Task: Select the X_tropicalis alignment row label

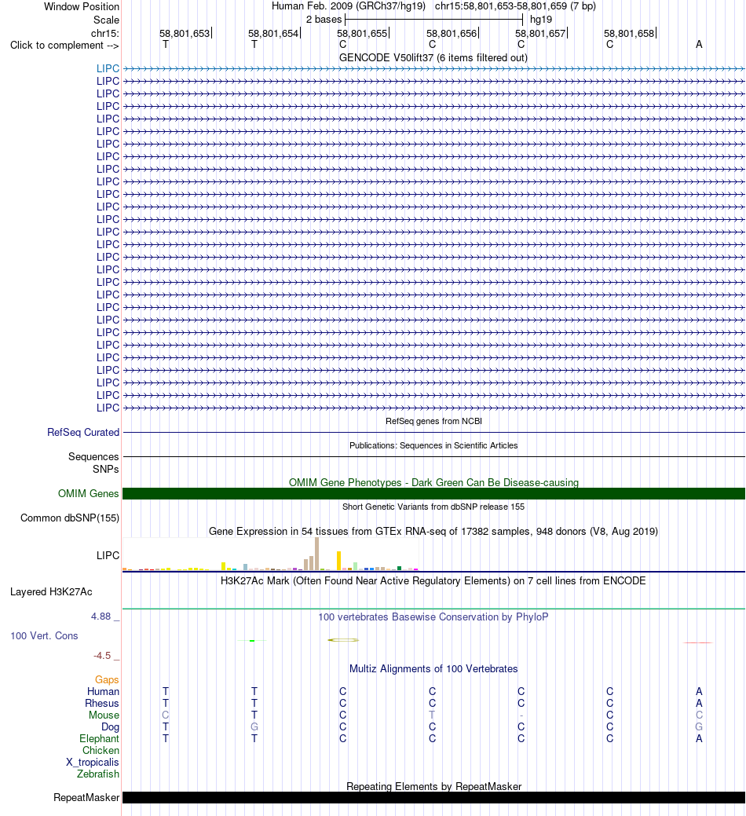Action: [x=92, y=763]
